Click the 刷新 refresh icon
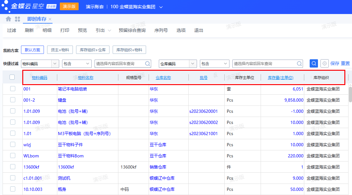 (29, 30)
